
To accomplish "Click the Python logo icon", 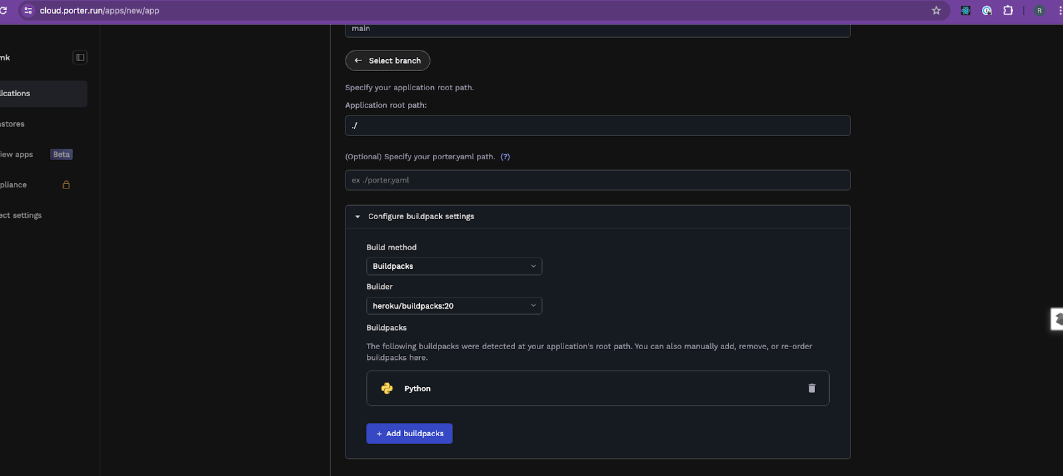I will (387, 388).
